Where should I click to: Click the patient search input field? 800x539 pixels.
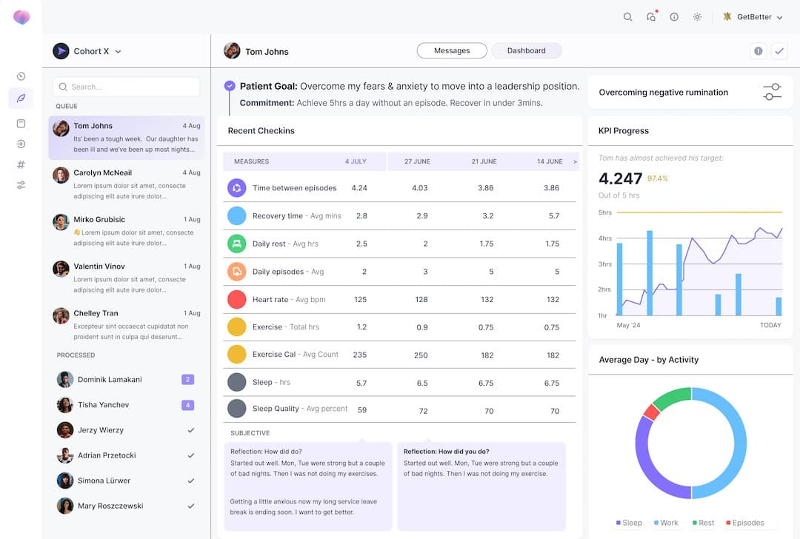coord(127,87)
